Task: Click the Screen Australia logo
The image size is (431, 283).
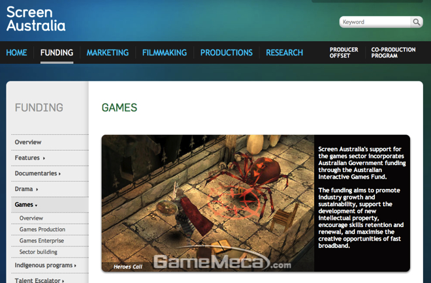Action: 36,19
